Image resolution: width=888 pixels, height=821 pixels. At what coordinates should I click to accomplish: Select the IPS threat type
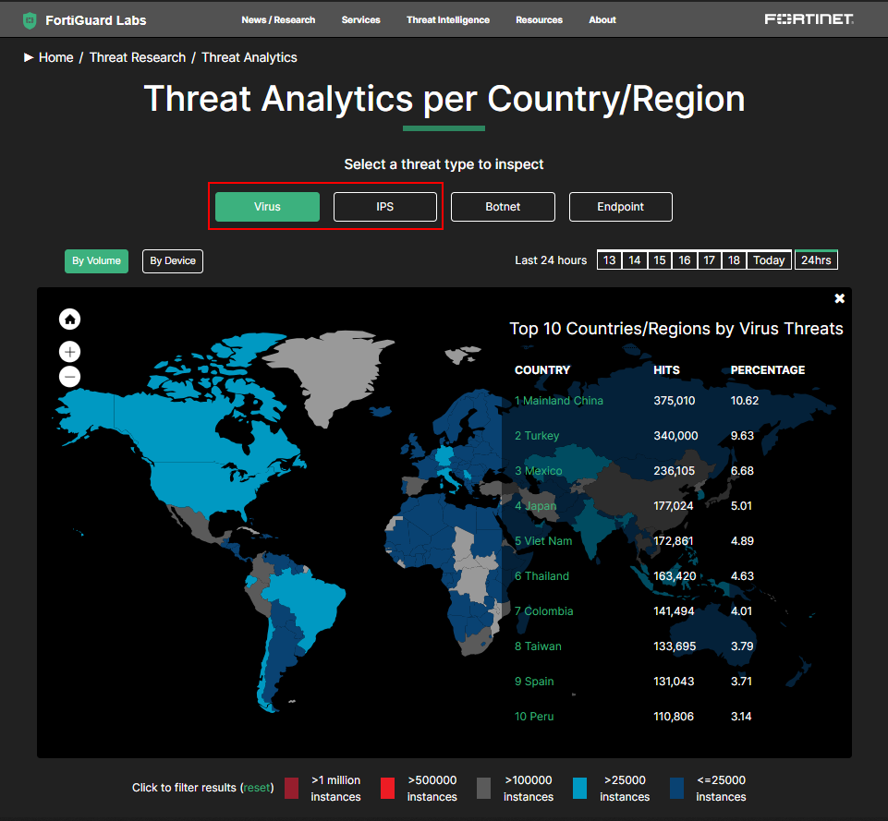click(385, 207)
